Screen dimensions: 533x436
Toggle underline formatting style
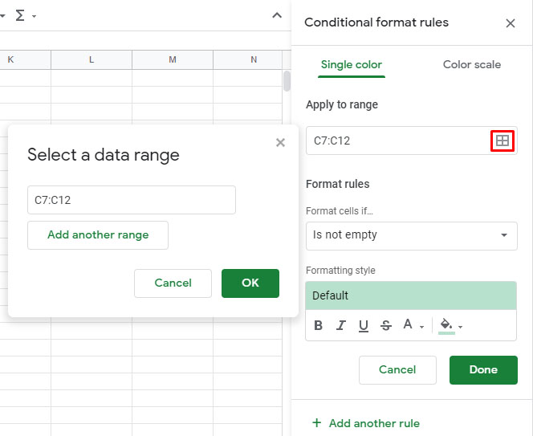[x=364, y=325]
